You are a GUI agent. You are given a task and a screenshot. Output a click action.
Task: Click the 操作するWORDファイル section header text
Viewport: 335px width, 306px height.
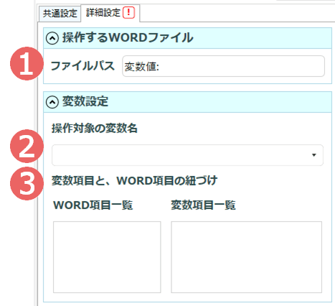[128, 38]
